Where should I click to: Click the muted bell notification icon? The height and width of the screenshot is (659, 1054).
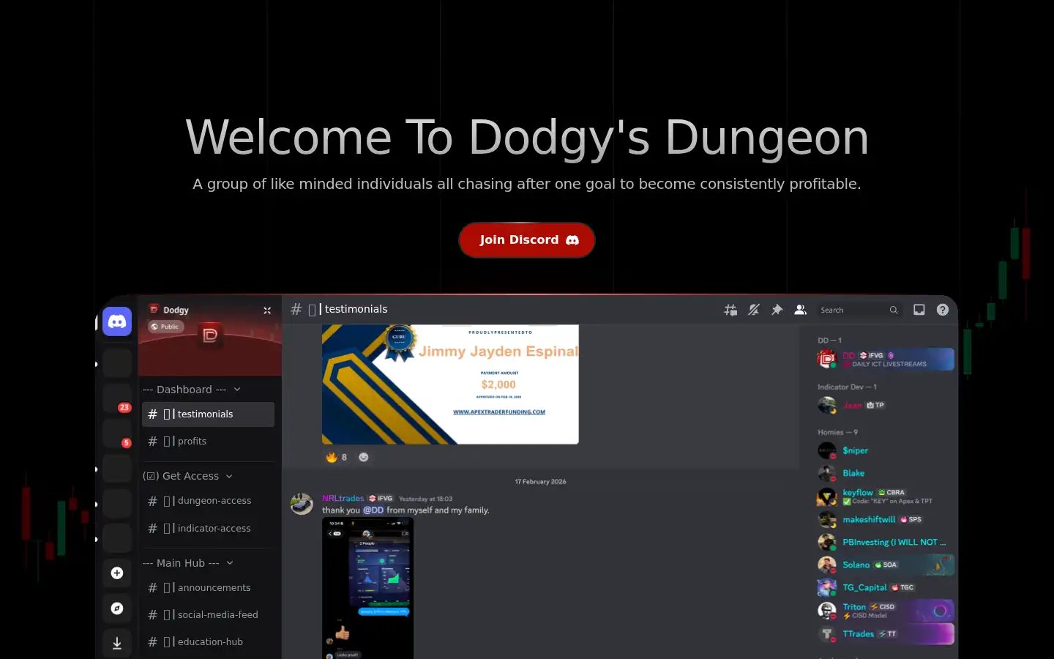(x=754, y=310)
